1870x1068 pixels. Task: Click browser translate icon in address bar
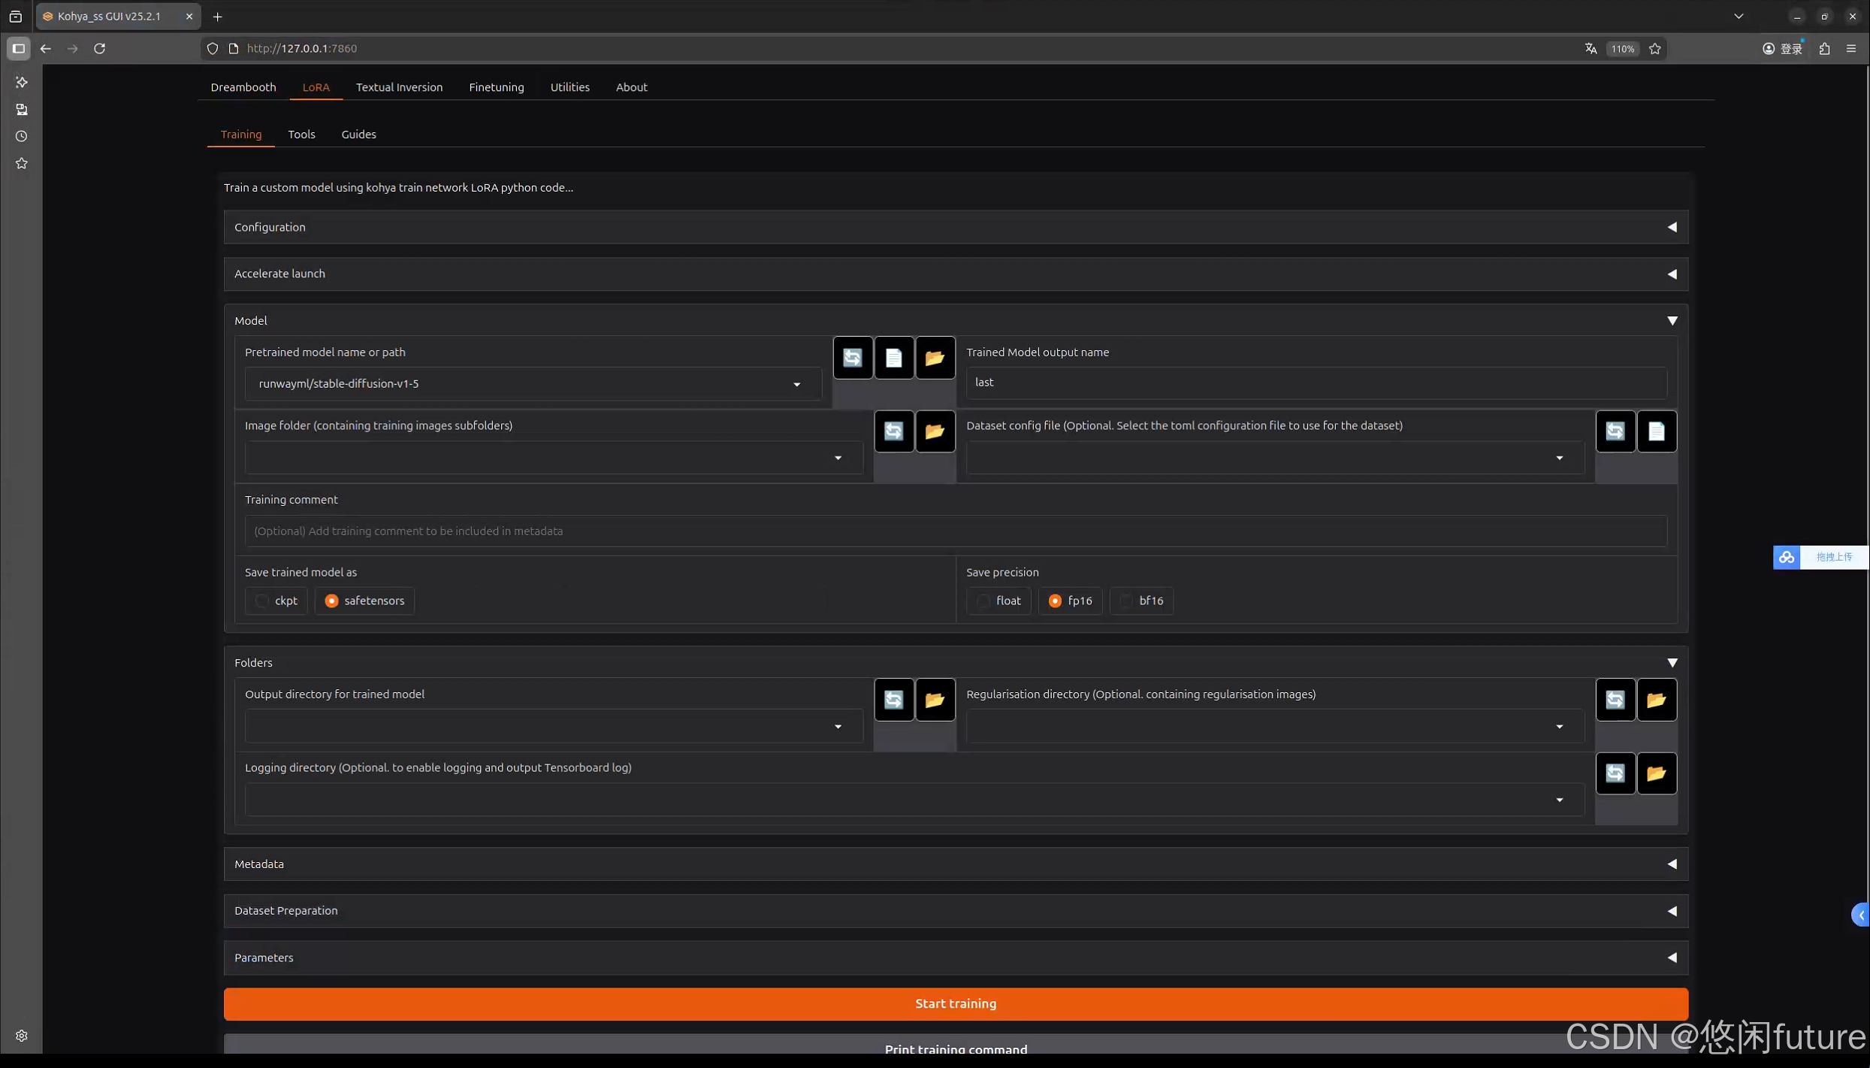click(1591, 48)
